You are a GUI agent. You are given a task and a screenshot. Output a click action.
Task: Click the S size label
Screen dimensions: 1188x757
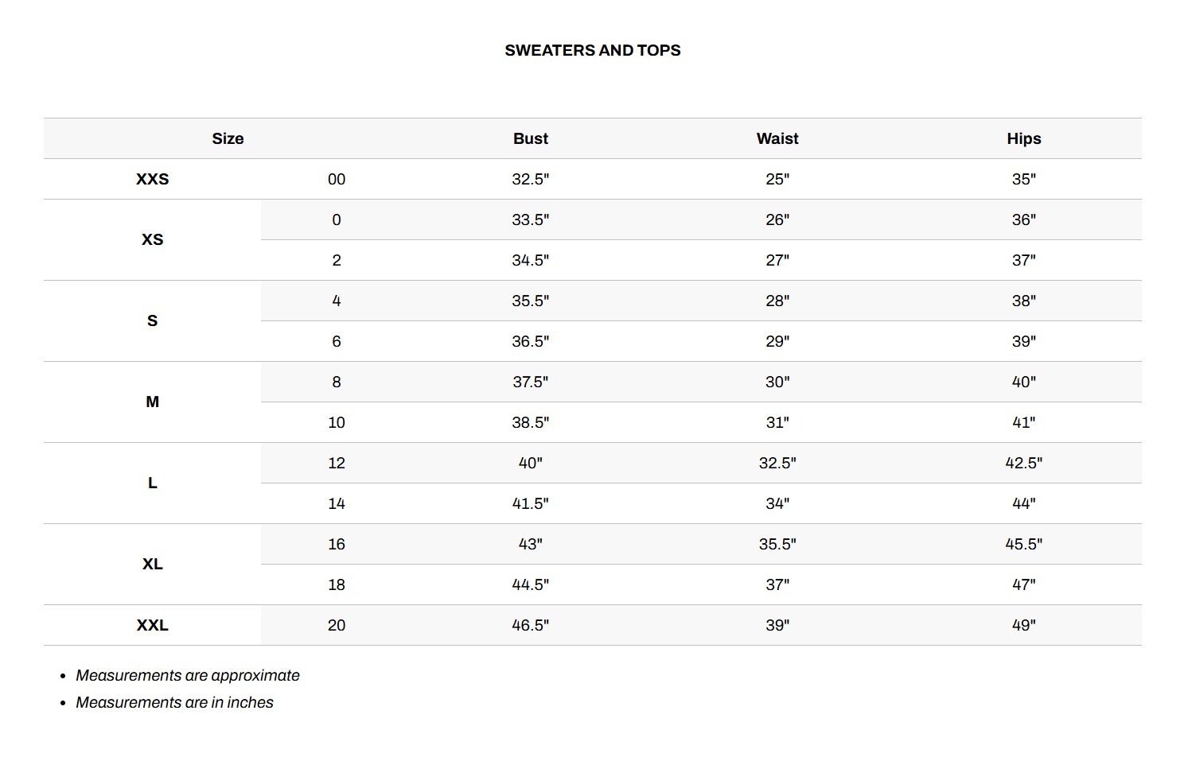tap(152, 320)
